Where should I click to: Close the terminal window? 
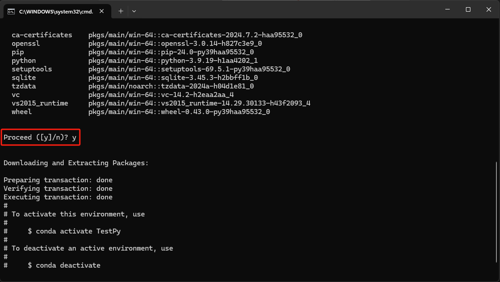pyautogui.click(x=488, y=9)
